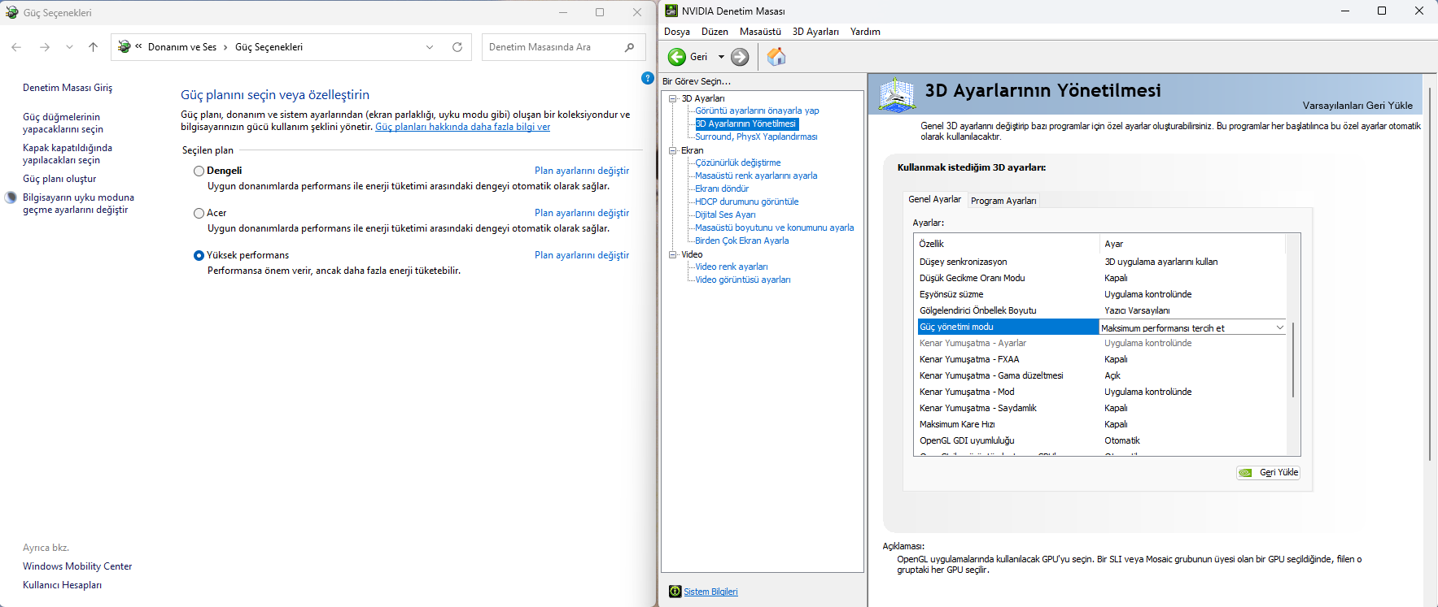Switch to the Program Ayarları tab
The image size is (1438, 607).
point(1003,201)
